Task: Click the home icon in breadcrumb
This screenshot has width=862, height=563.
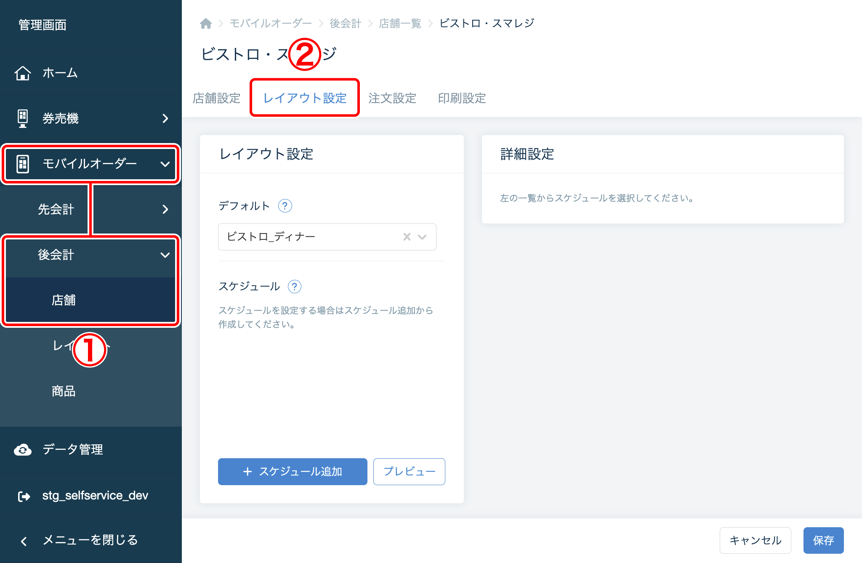Action: (206, 24)
